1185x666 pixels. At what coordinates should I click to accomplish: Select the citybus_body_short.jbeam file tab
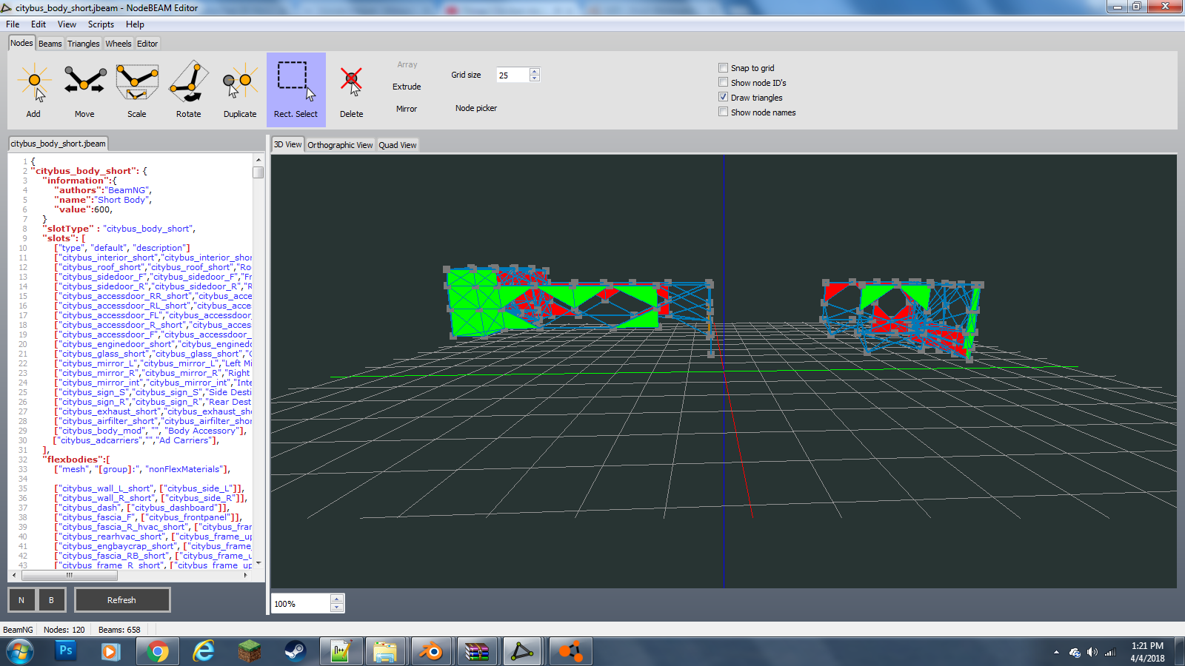pos(59,144)
